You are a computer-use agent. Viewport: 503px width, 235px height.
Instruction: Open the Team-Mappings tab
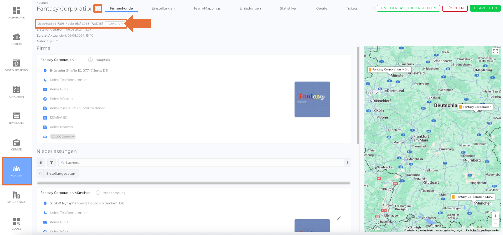click(207, 8)
